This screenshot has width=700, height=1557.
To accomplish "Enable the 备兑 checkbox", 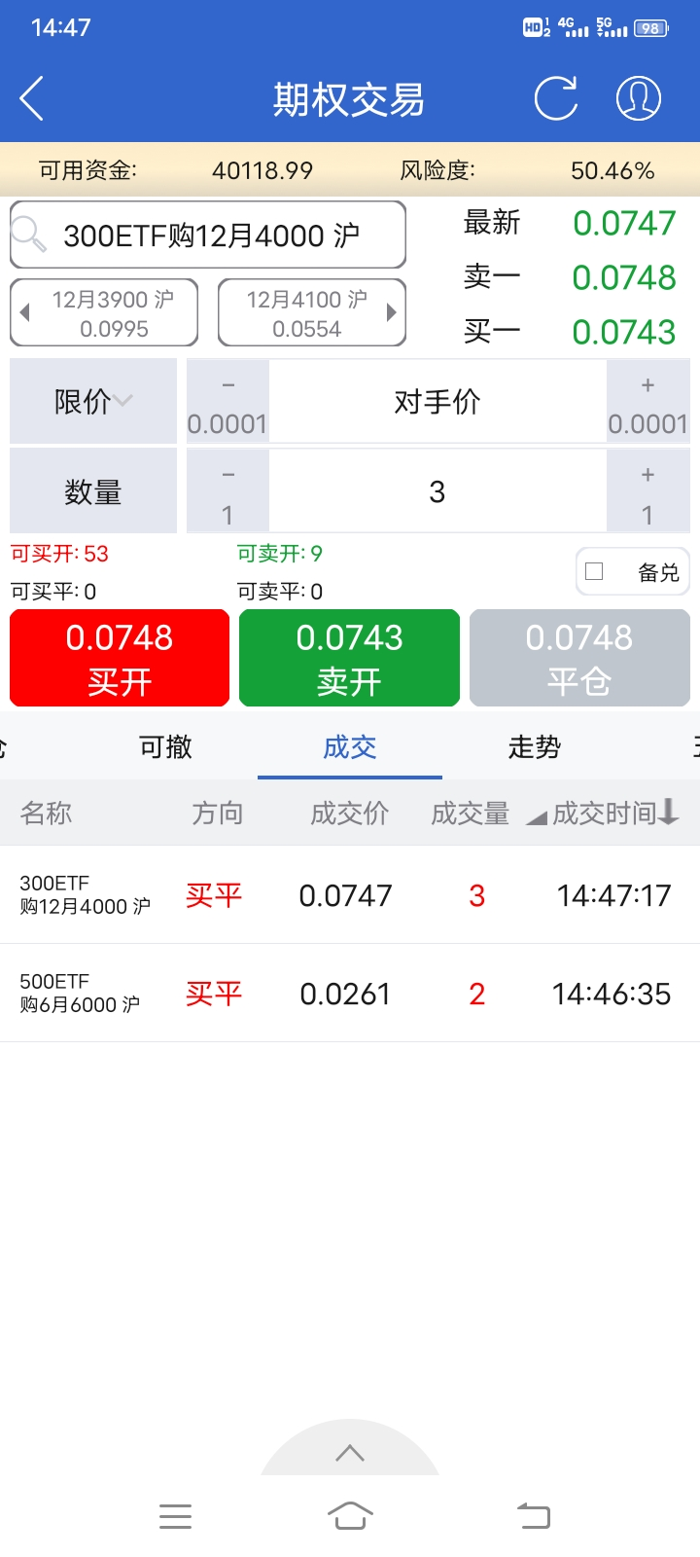I will coord(595,571).
